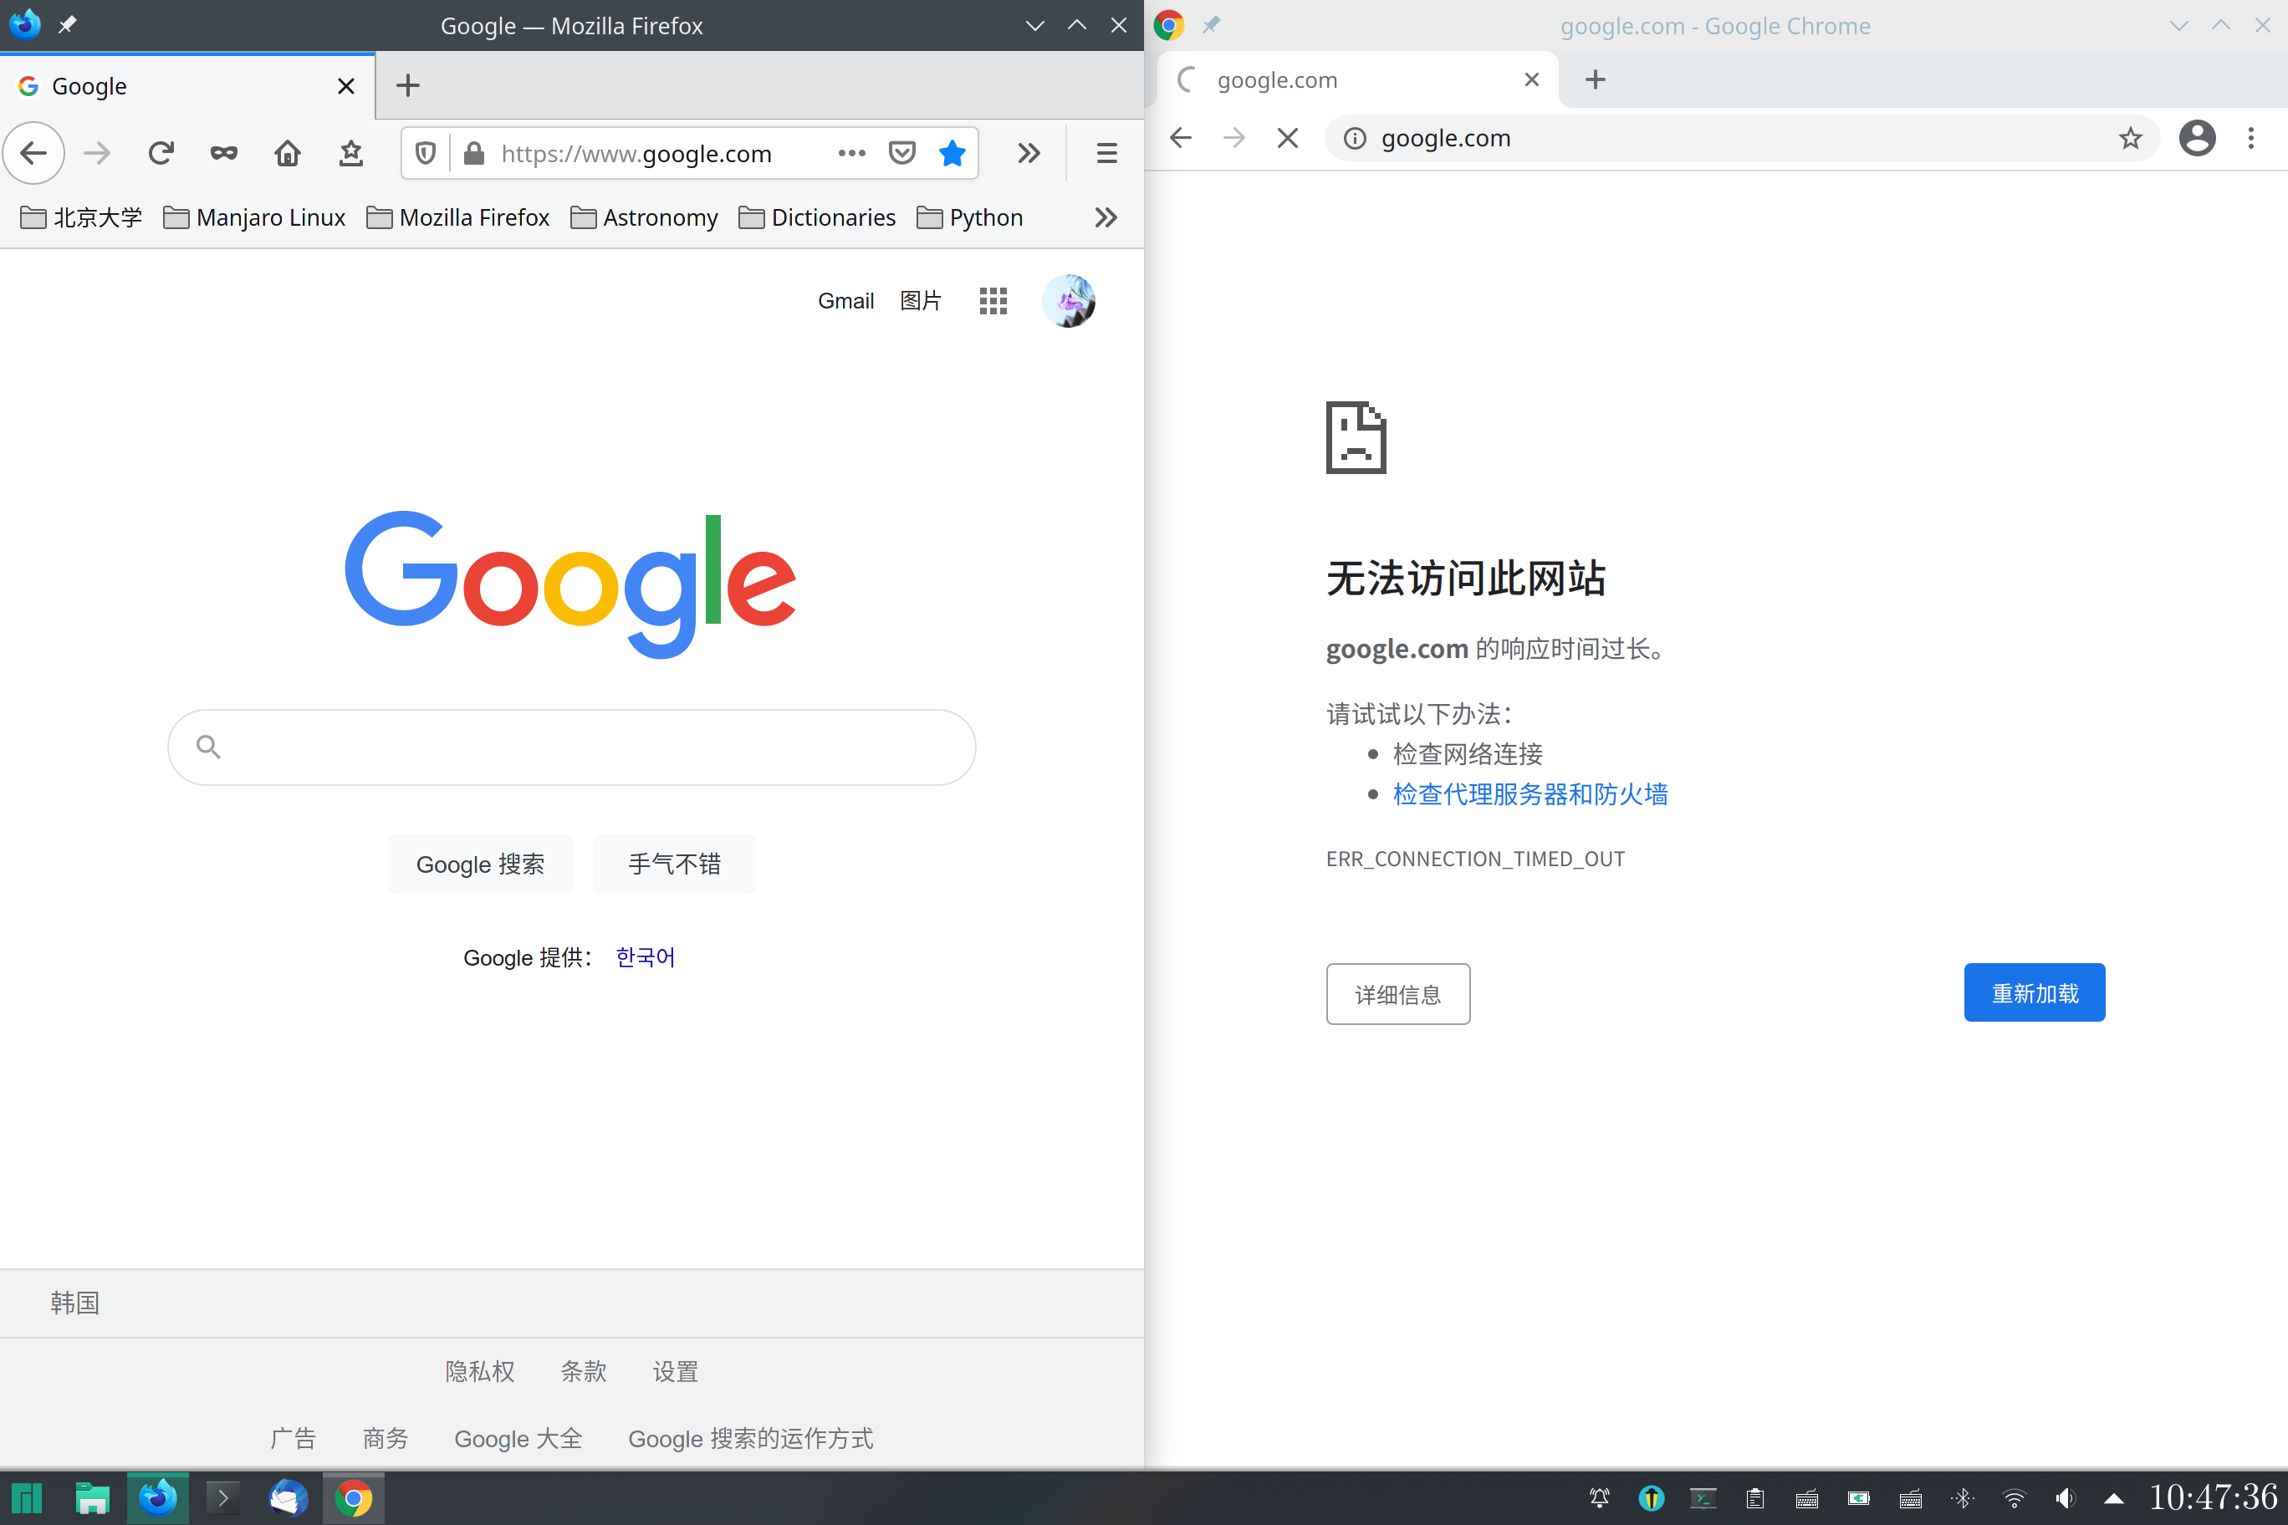Click the Google search input box
This screenshot has height=1525, width=2288.
571,747
